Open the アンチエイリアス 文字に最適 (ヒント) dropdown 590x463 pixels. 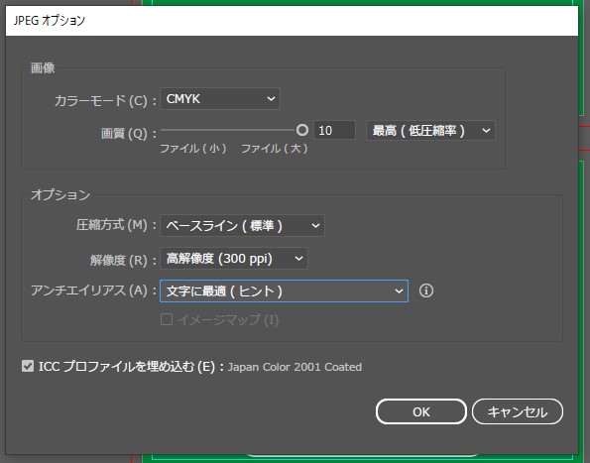284,291
